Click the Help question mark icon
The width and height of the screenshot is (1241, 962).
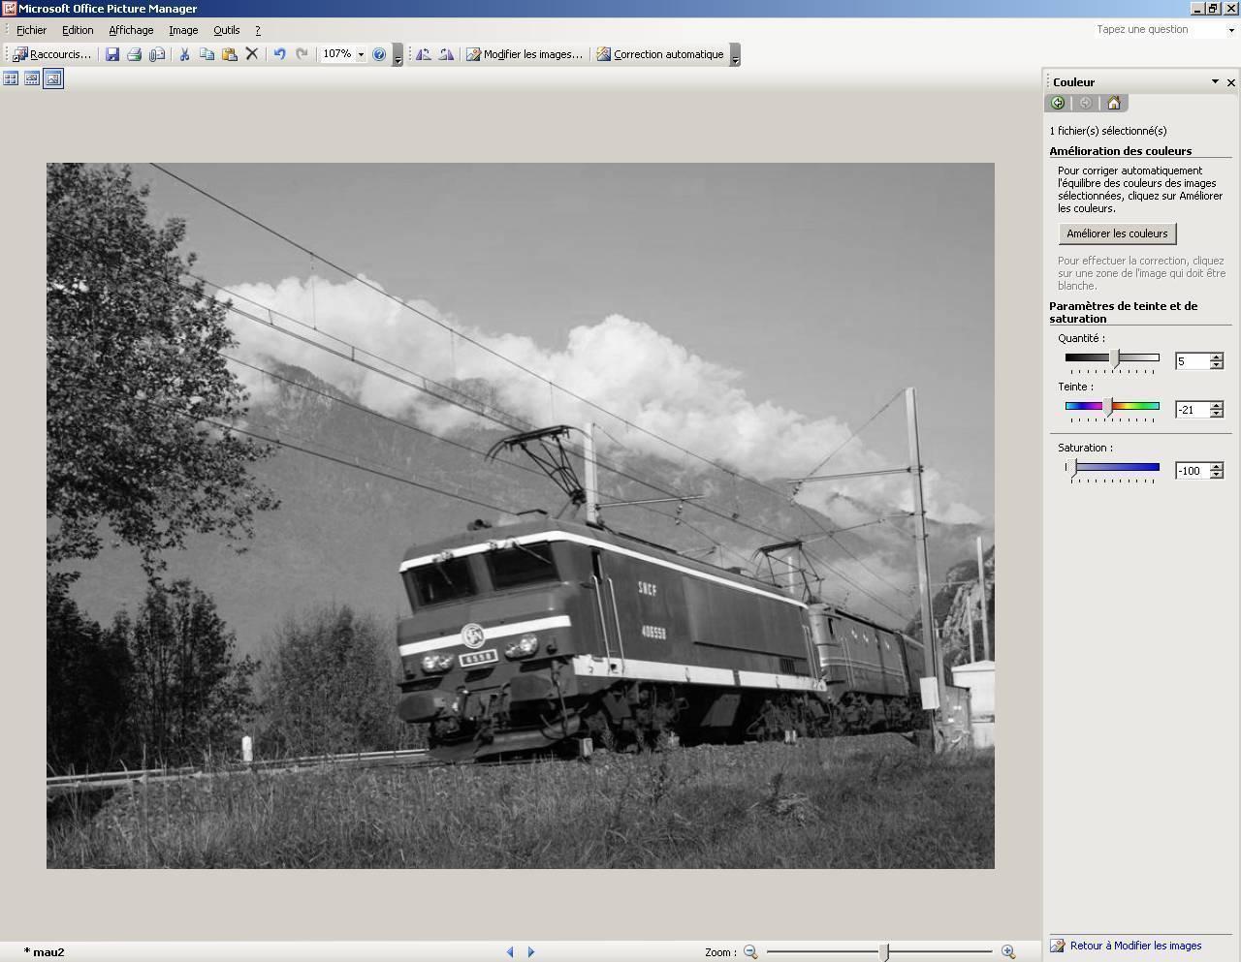pos(379,54)
